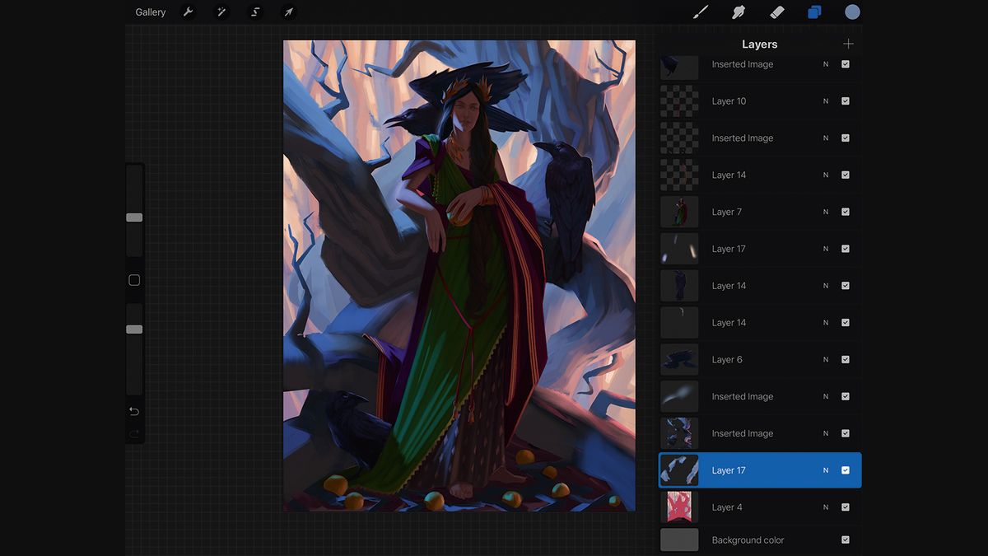
Task: Open the N blend mode on Layer 6
Action: pyautogui.click(x=826, y=359)
